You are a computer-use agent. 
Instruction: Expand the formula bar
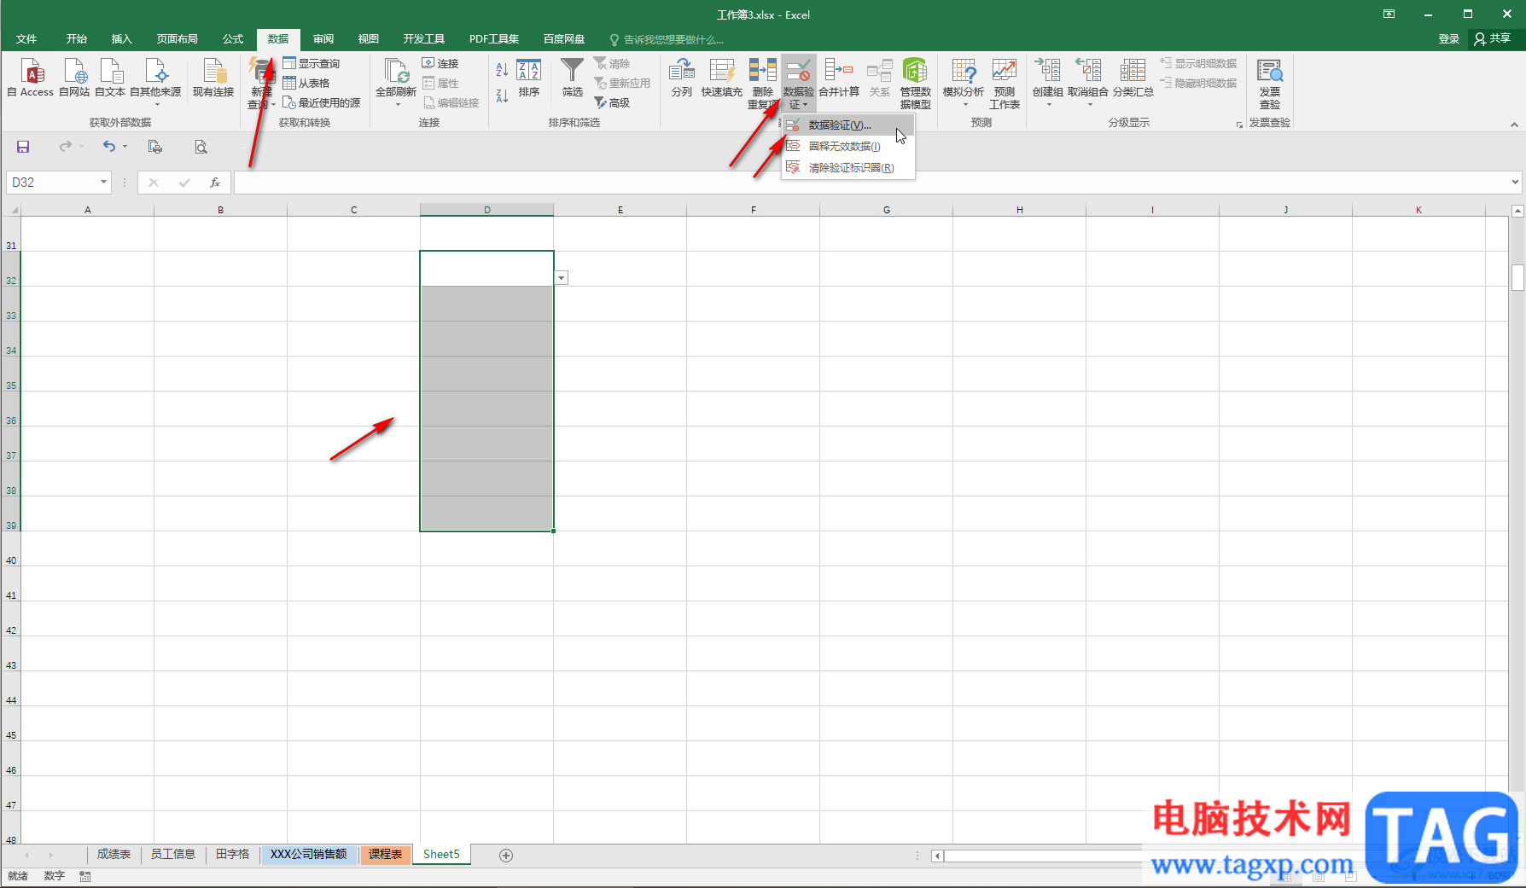tap(1515, 182)
